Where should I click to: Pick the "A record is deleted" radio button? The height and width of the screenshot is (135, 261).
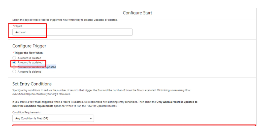pyautogui.click(x=14, y=72)
